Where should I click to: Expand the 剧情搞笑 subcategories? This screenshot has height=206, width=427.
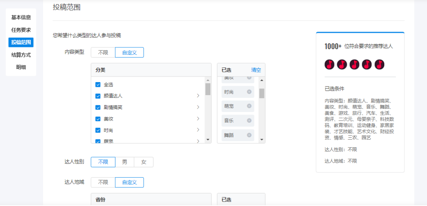point(198,107)
